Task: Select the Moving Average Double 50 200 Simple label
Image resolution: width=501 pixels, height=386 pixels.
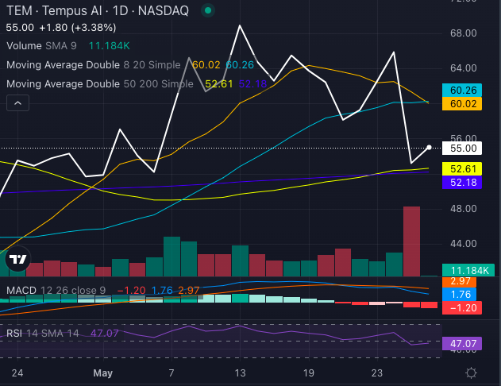Action: click(100, 84)
